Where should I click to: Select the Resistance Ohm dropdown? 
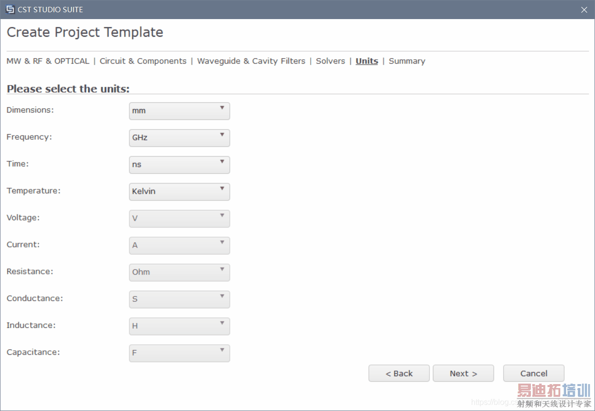[x=179, y=272]
